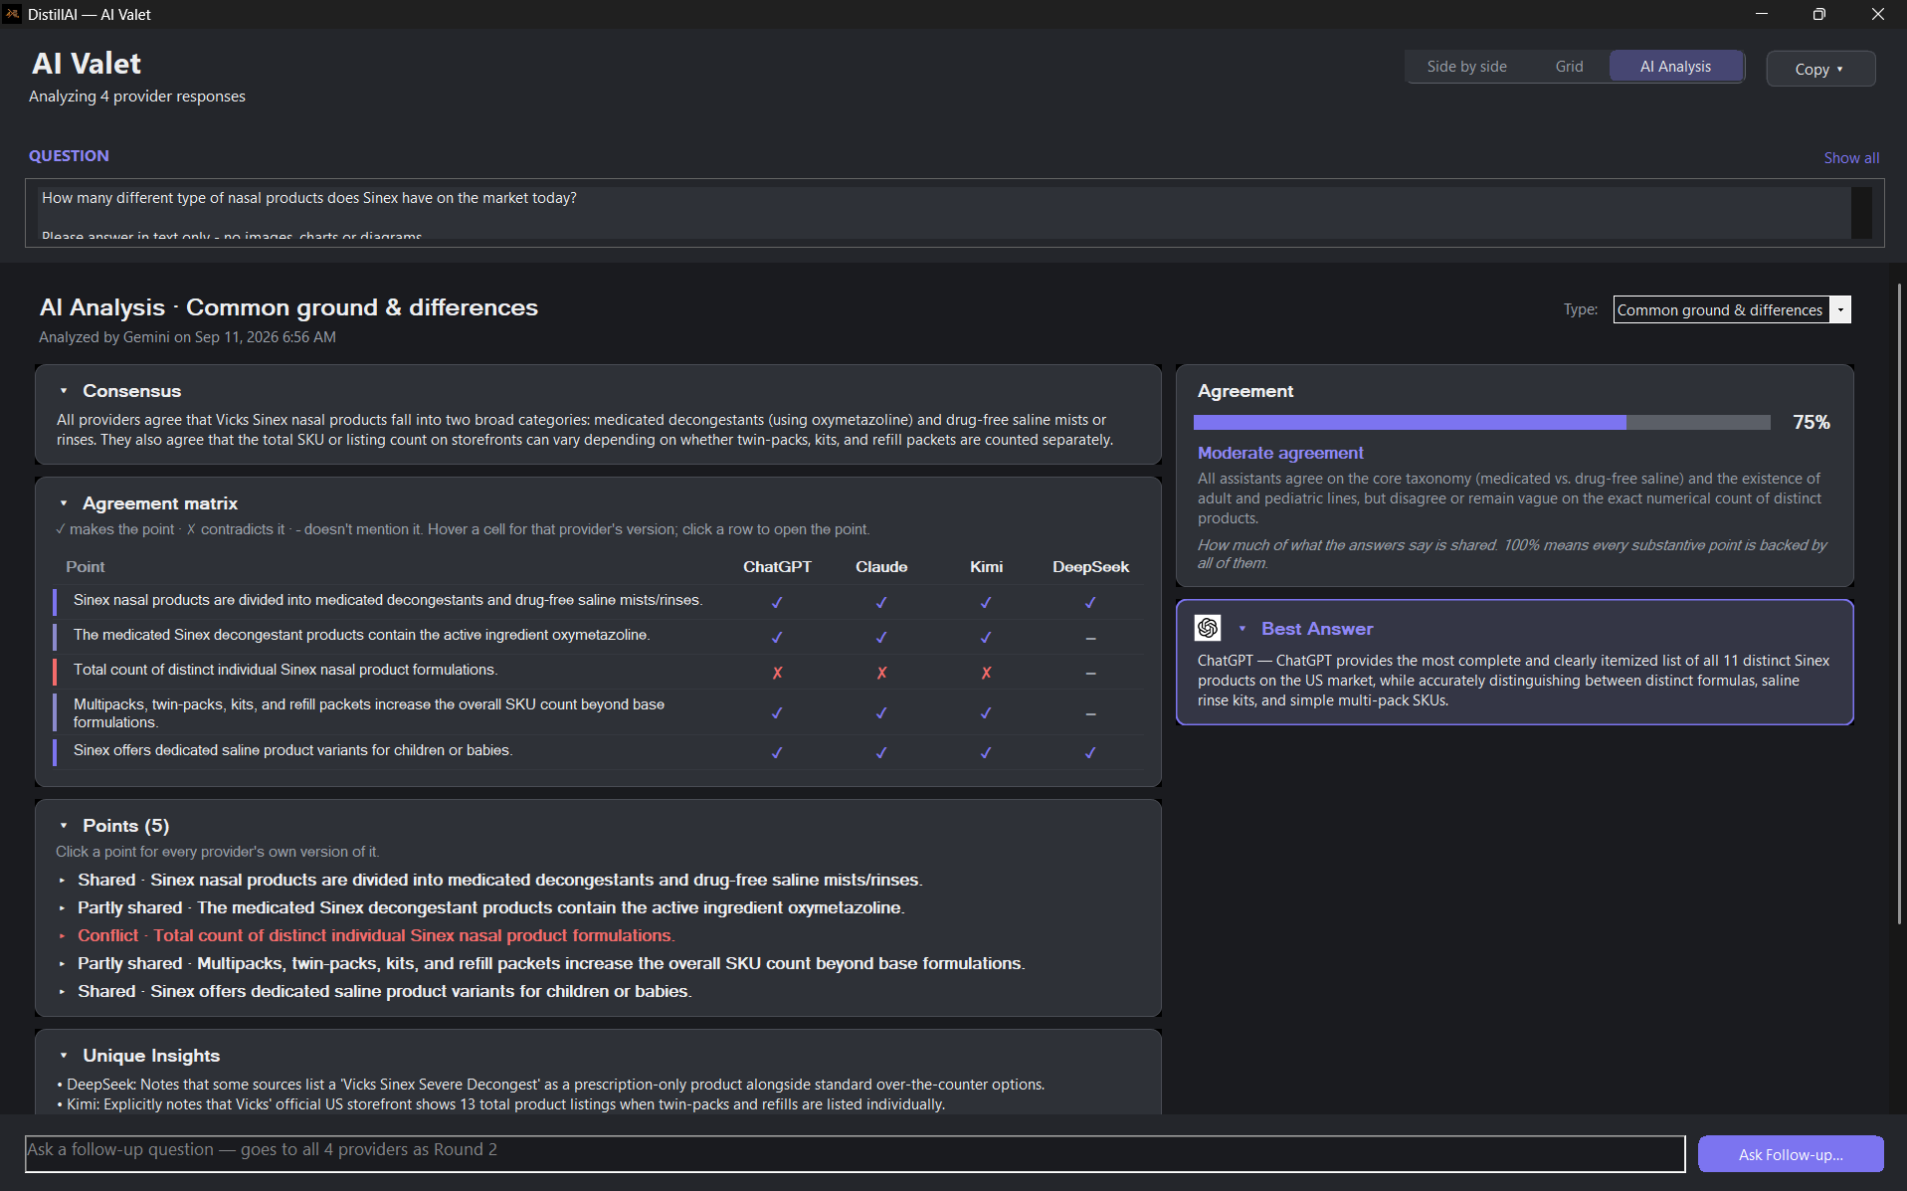Collapse the Points (5) section
The image size is (1907, 1191).
click(x=64, y=826)
